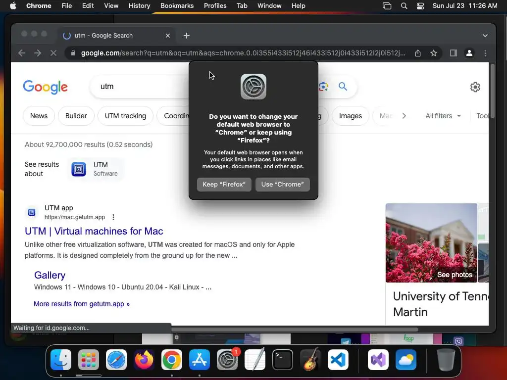Open Finder from the Dock
The image size is (507, 380).
point(61,360)
